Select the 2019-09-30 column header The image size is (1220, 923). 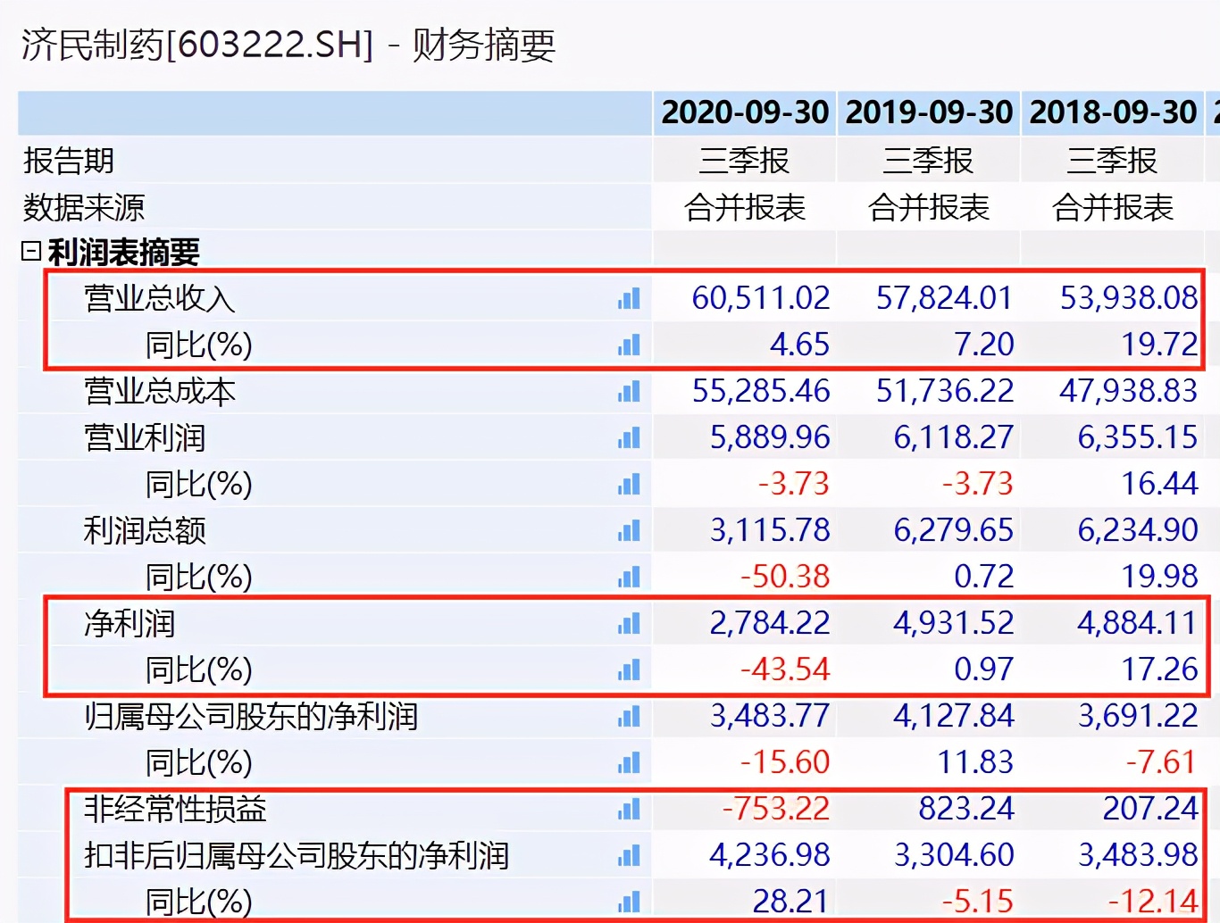(x=929, y=112)
